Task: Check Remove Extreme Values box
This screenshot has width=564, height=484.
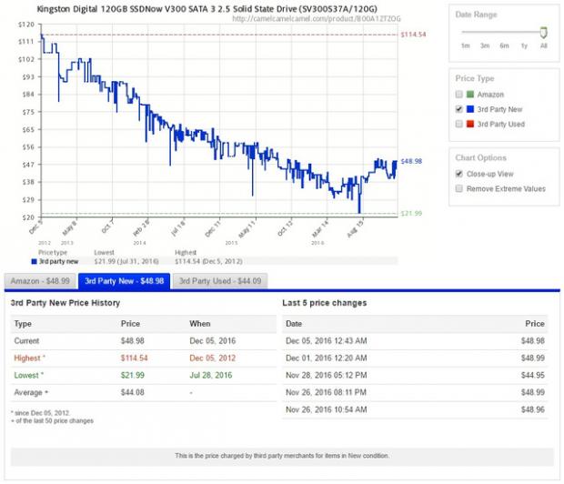Action: coord(459,188)
